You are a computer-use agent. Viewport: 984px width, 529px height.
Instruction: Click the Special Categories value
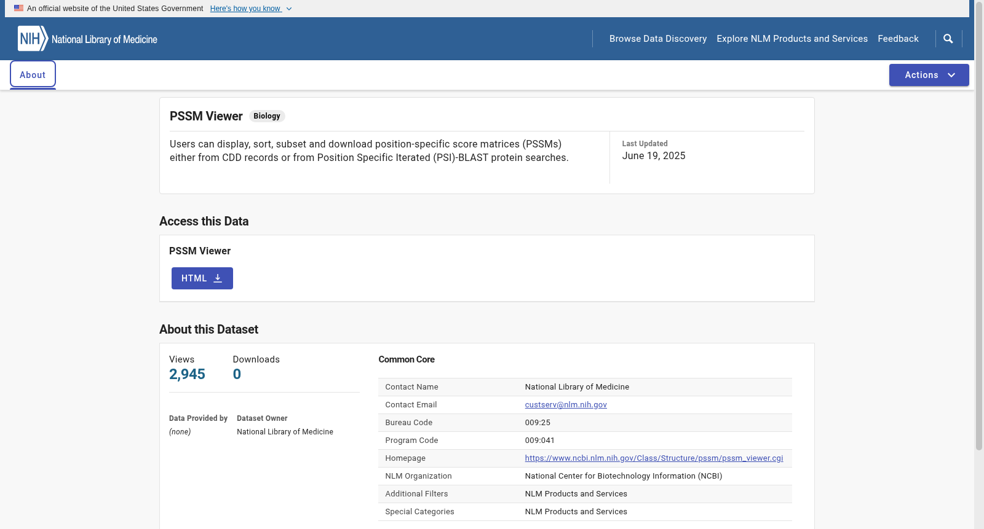tap(576, 512)
